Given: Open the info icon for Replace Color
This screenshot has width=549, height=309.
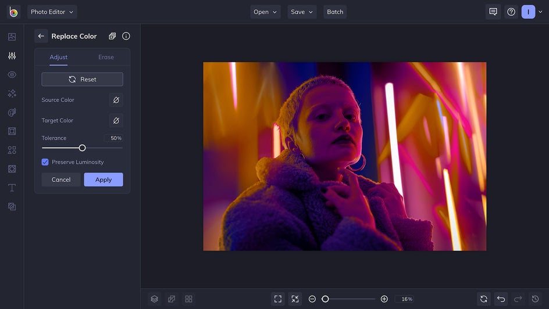Looking at the screenshot, I should click(x=126, y=36).
